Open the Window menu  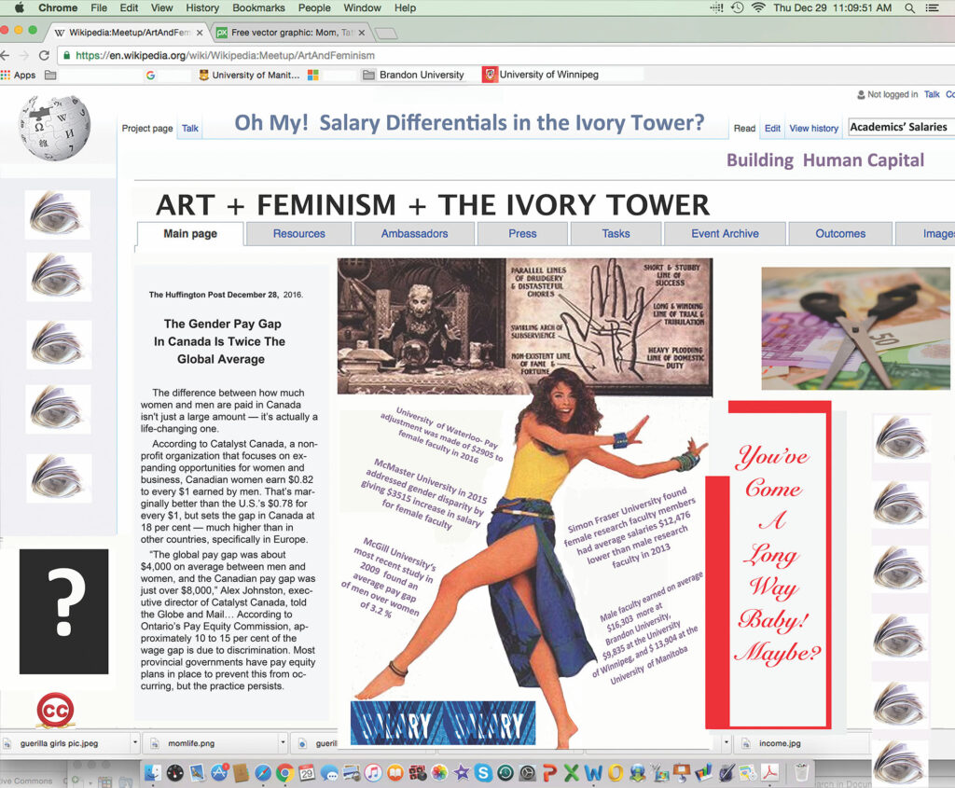(x=363, y=7)
